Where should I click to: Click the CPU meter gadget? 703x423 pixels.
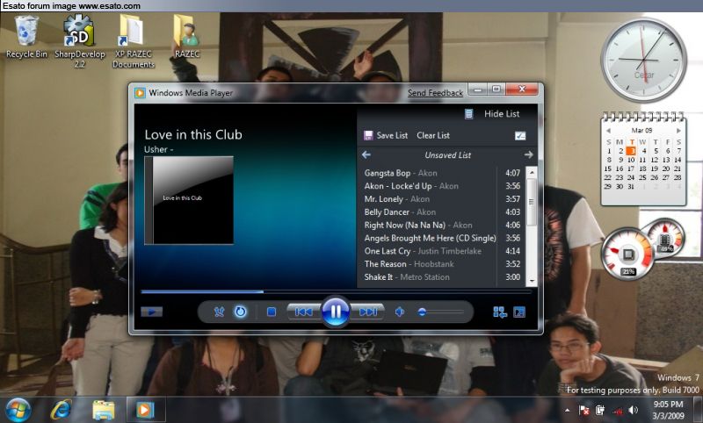627,254
